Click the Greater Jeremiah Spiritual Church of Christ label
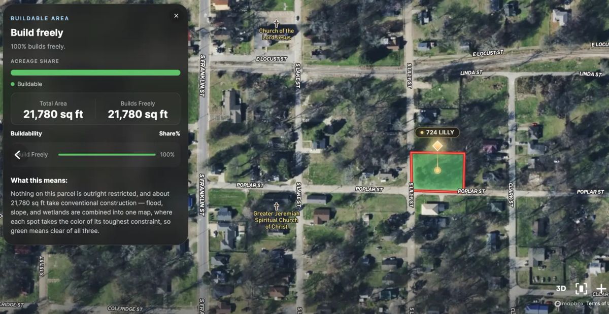609x314 pixels. pos(277,220)
